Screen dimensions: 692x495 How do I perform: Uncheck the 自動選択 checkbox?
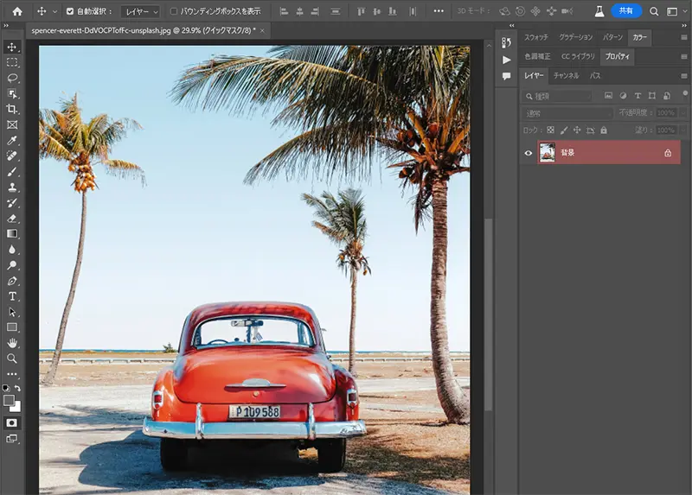click(x=71, y=12)
